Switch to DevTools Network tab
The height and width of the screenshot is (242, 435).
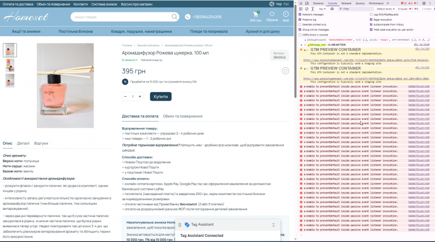coord(346,3)
